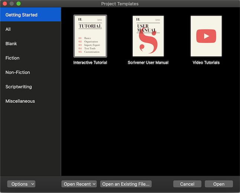
Task: Select the Scrivener User Manual thumbnail
Action: click(148, 36)
